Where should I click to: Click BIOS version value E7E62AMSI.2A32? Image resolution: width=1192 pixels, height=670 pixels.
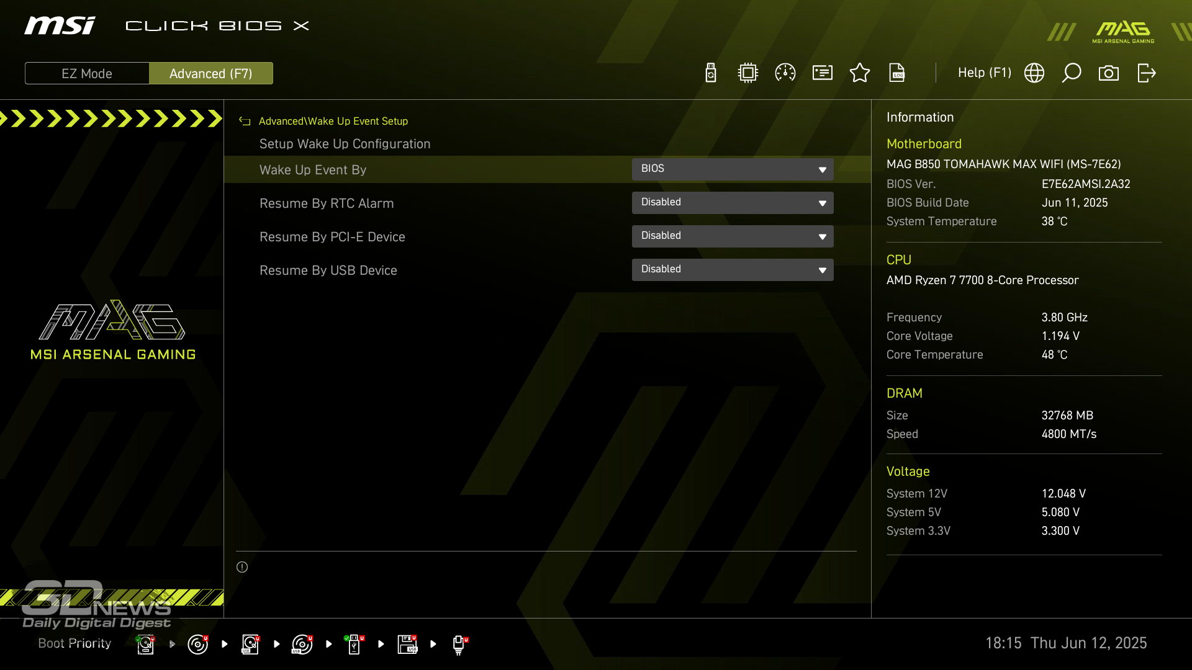click(x=1086, y=184)
